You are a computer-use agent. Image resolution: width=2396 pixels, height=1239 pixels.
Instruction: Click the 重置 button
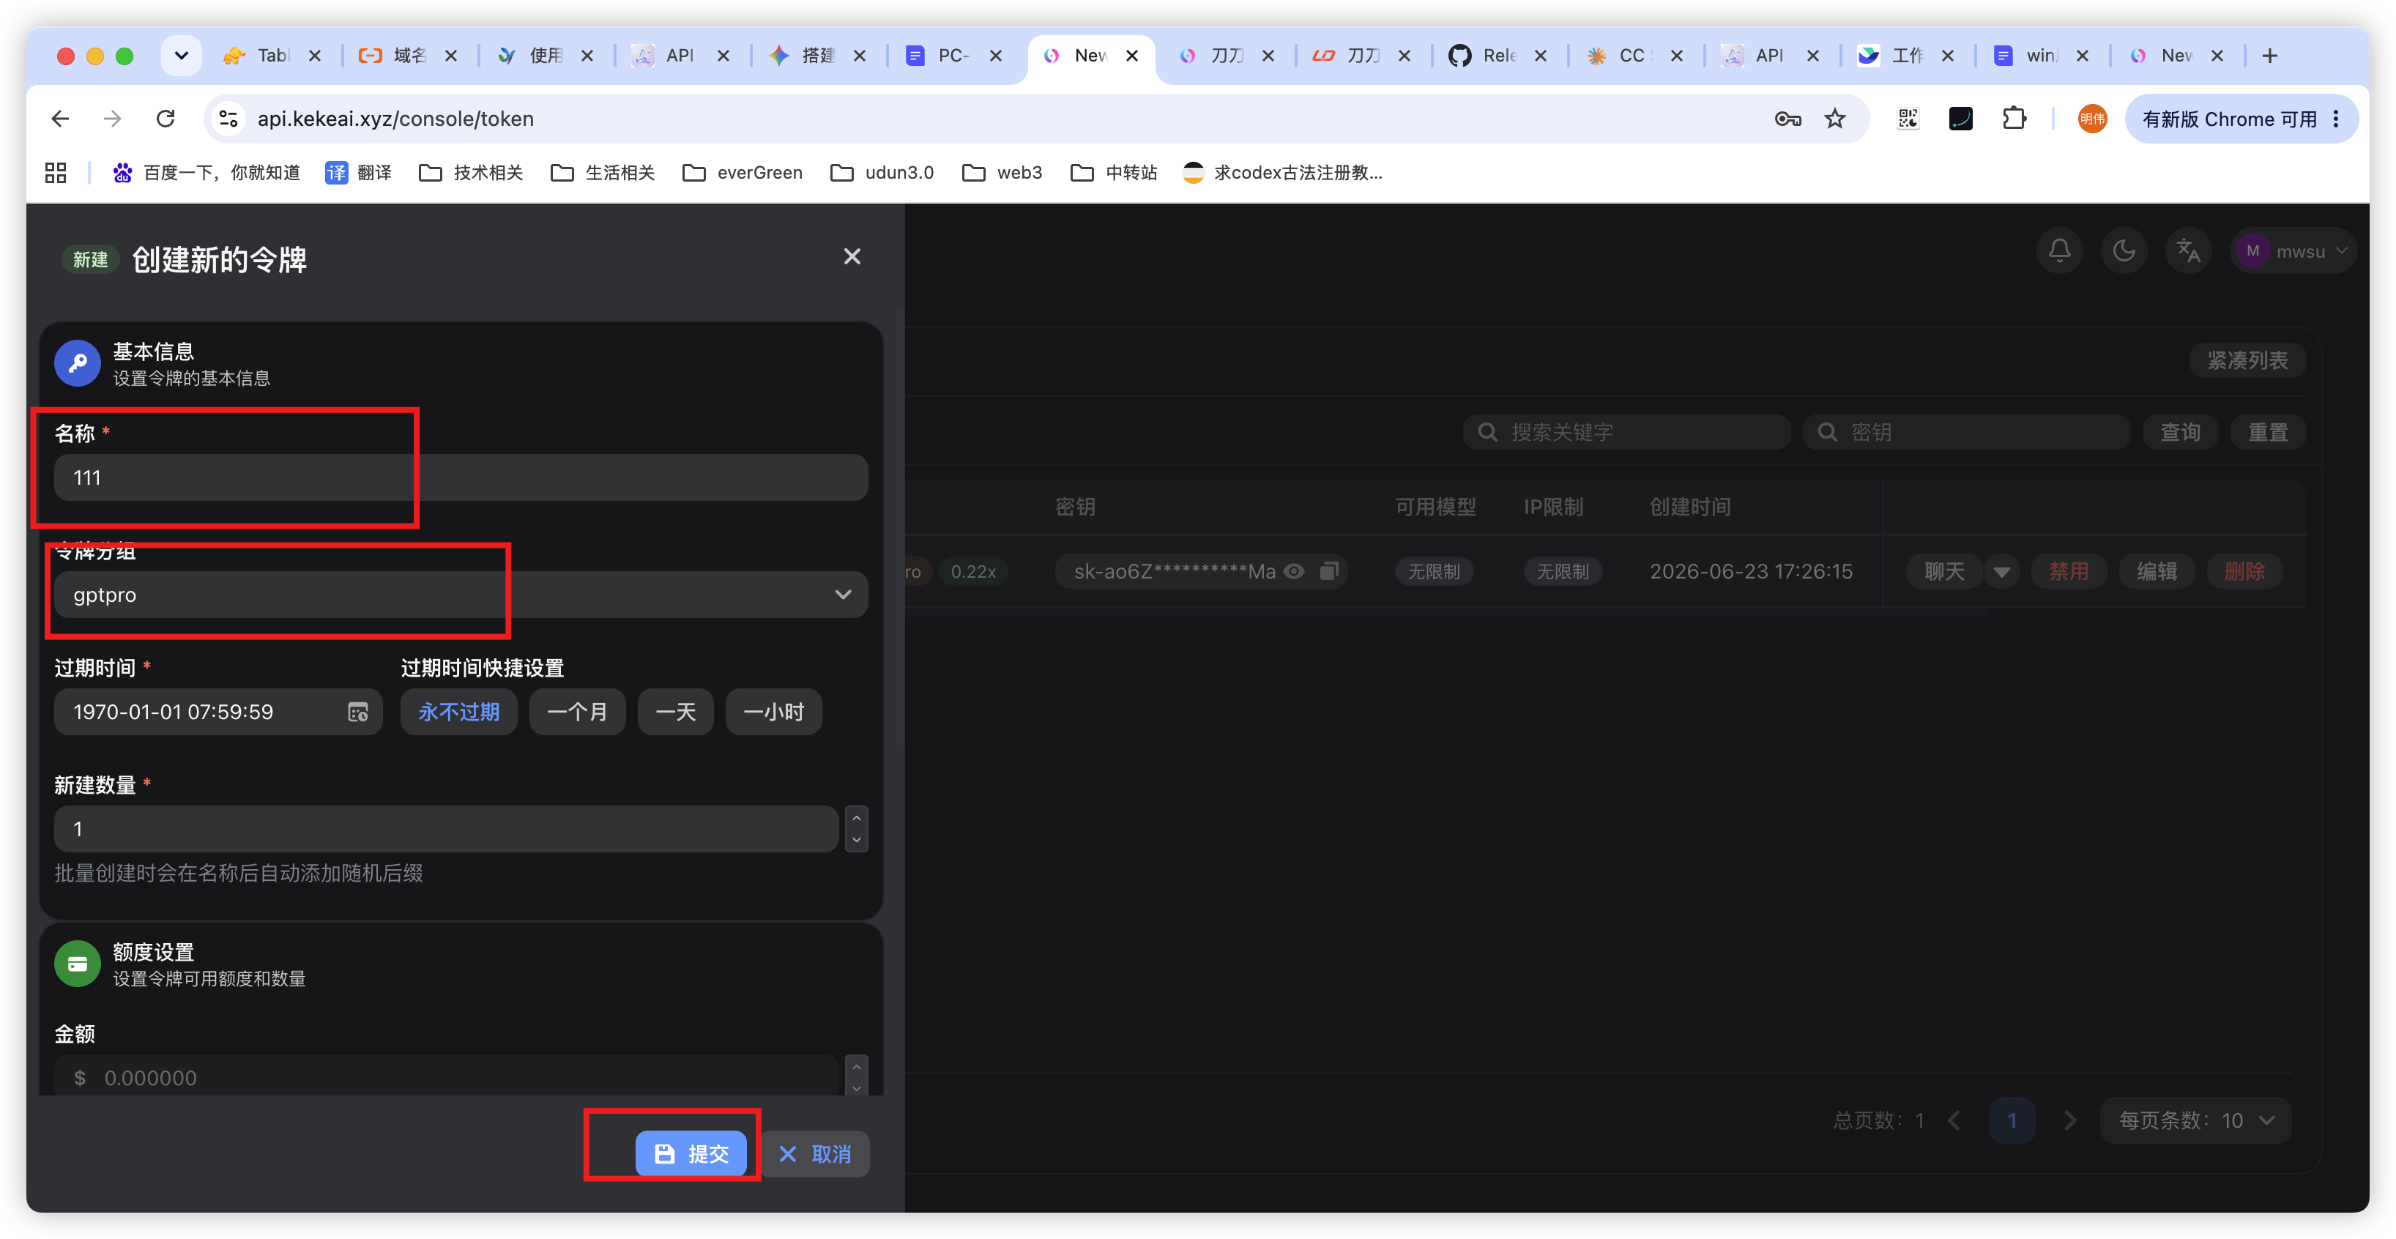coord(2268,433)
